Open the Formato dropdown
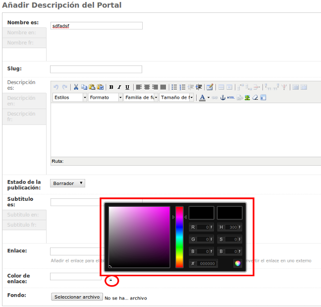The image size is (321, 307). (105, 98)
